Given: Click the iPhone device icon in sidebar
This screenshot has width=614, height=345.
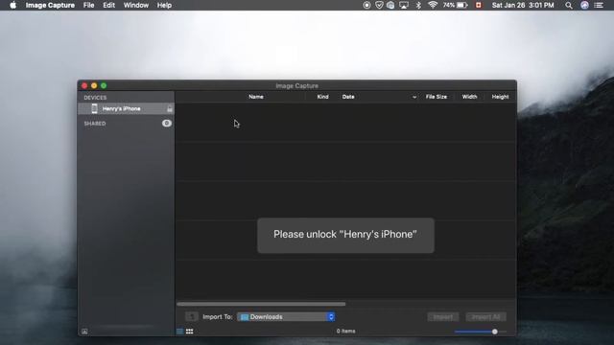Looking at the screenshot, I should pyautogui.click(x=94, y=108).
